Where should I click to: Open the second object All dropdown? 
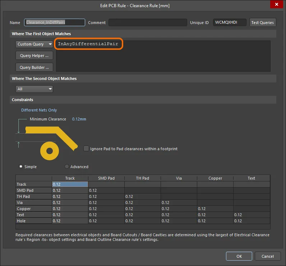(34, 89)
